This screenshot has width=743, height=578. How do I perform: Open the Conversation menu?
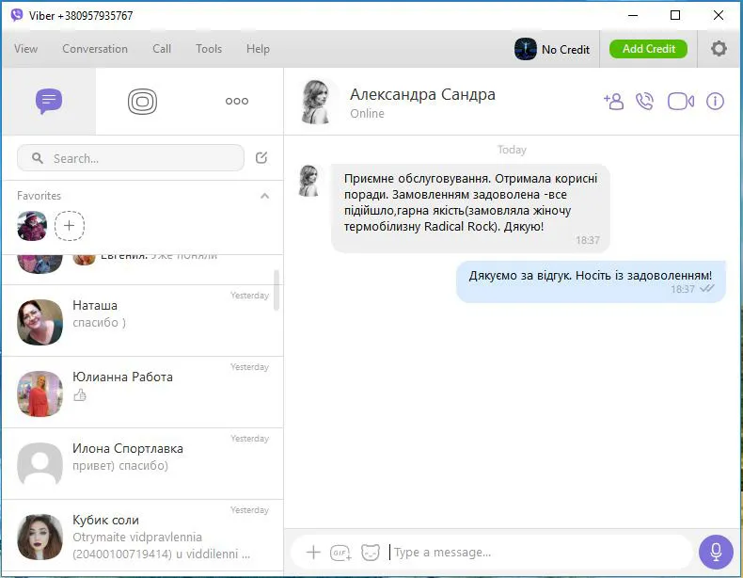click(95, 49)
